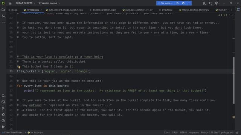Minimize the PyCharm window

click(x=224, y=3)
